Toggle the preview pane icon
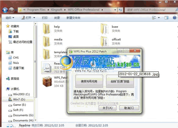 click(x=167, y=17)
